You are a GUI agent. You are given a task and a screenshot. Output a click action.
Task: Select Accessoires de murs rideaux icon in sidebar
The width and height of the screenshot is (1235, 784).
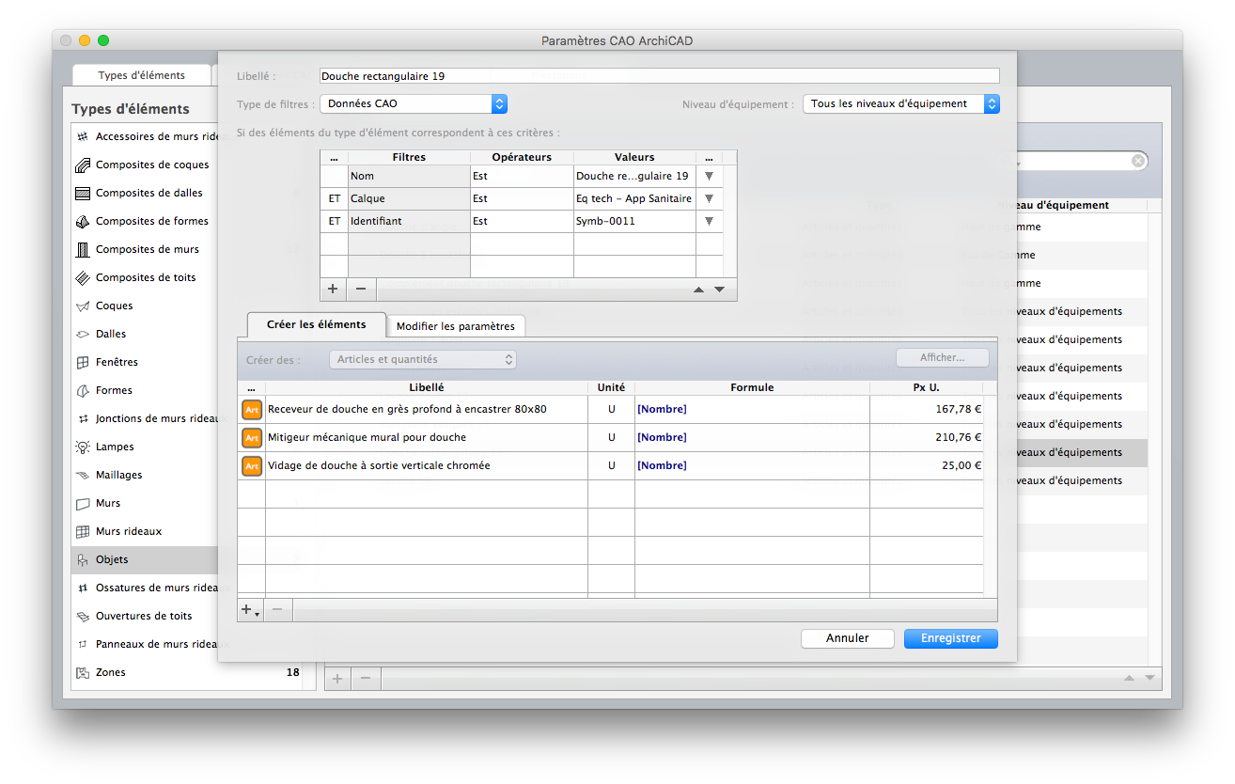click(83, 136)
